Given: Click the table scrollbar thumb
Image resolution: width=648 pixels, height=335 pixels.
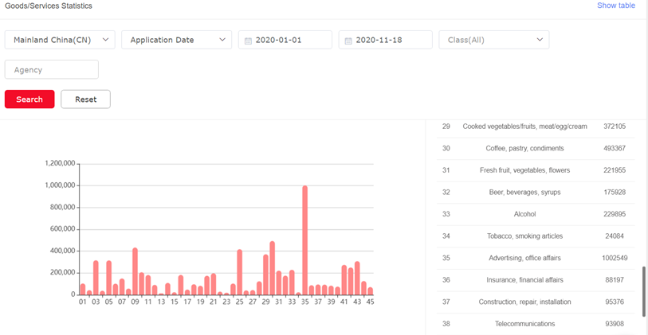Looking at the screenshot, I should pyautogui.click(x=643, y=291).
